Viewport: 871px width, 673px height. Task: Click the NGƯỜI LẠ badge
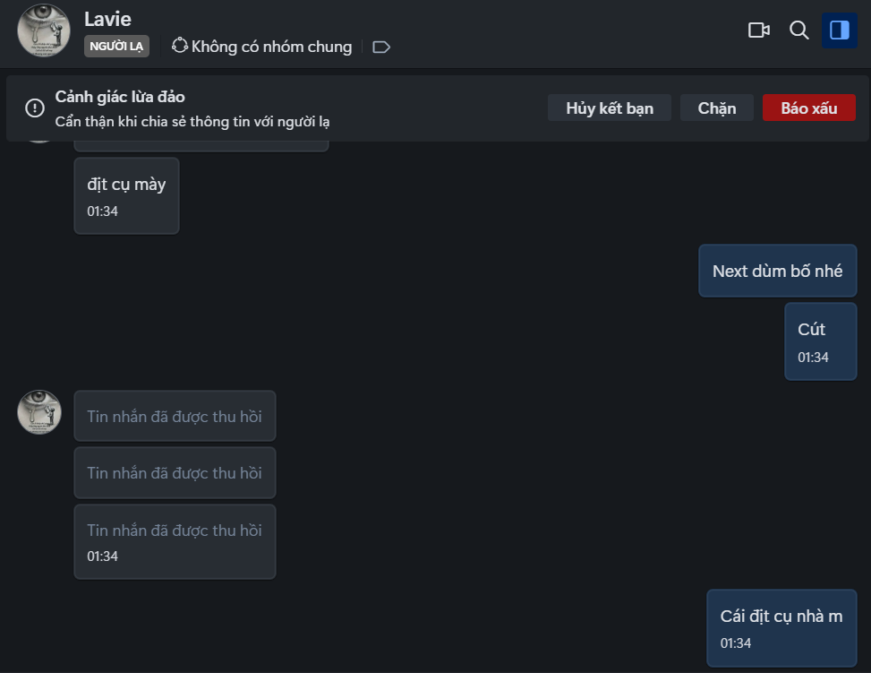pyautogui.click(x=116, y=47)
